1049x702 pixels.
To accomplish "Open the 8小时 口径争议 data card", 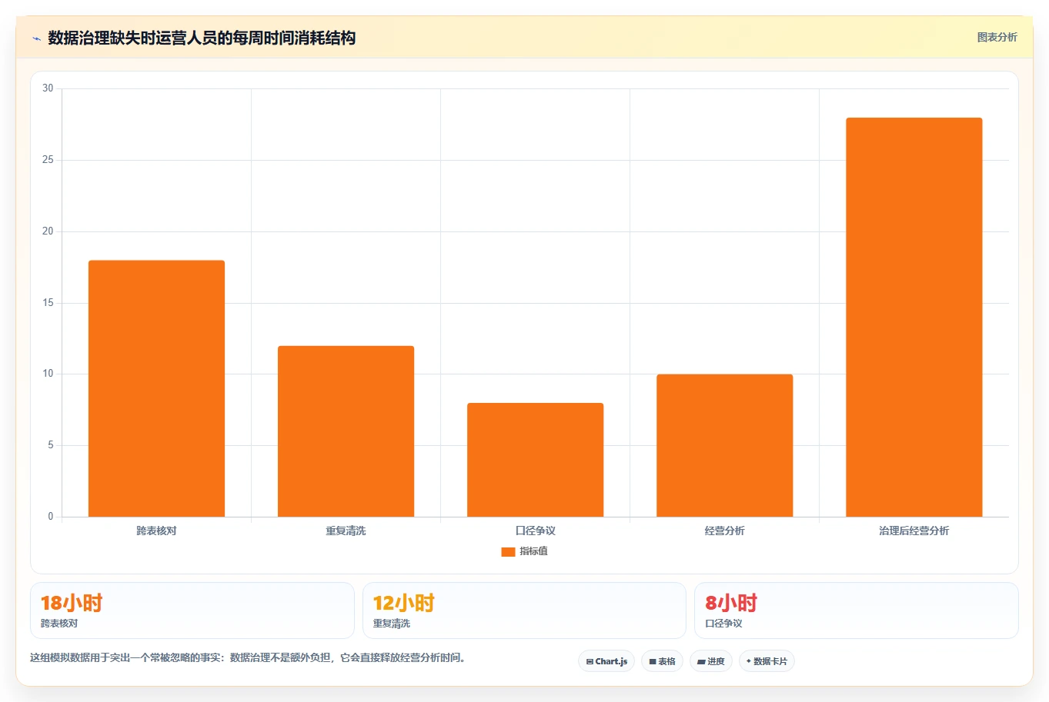I will [856, 611].
